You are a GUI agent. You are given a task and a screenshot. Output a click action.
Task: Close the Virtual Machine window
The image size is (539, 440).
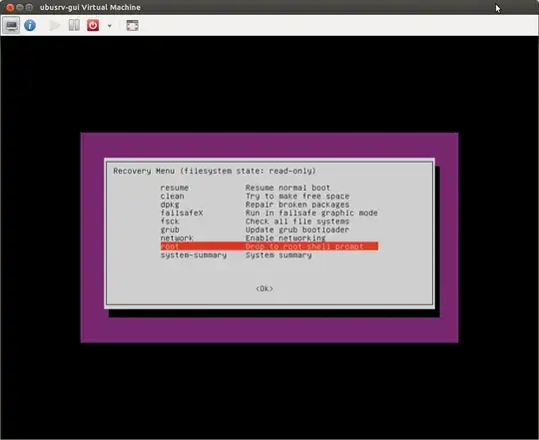click(x=10, y=7)
